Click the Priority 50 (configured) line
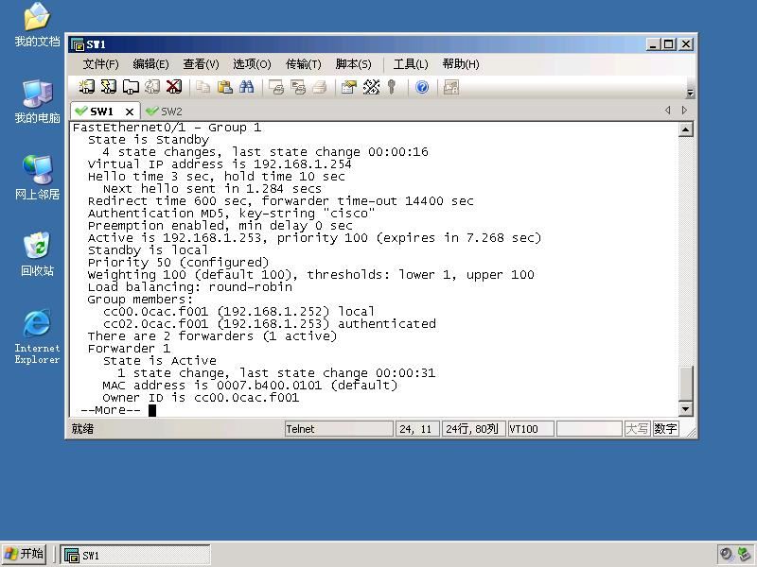The width and height of the screenshot is (757, 567). point(178,263)
